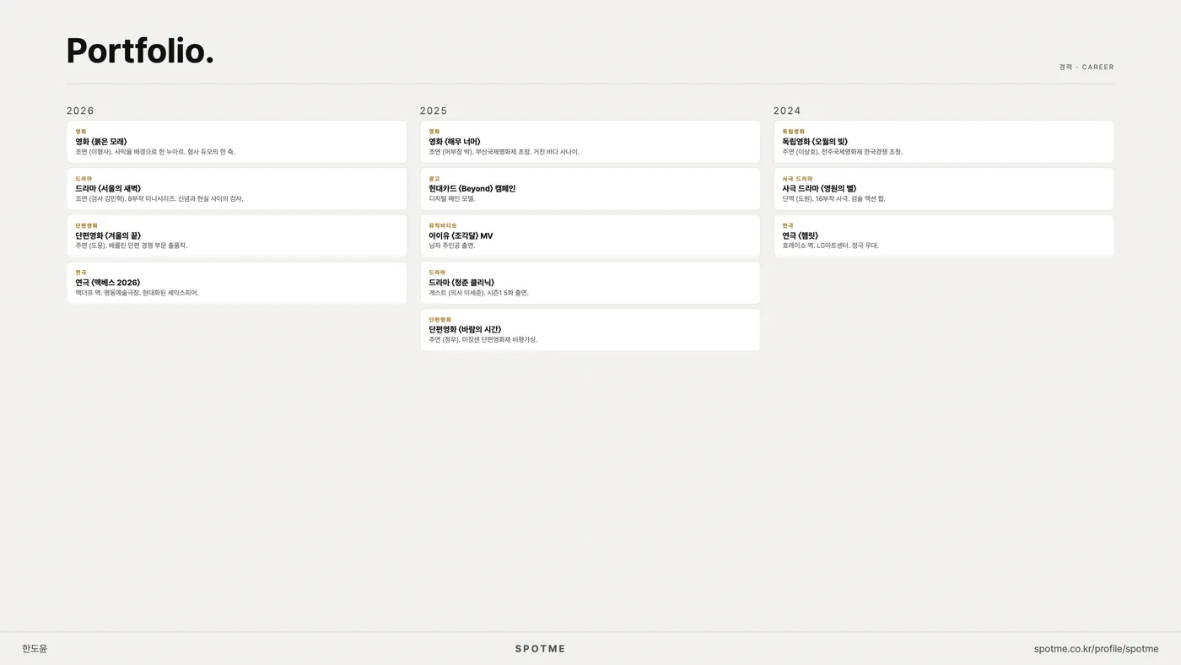Select the 2025 year heading
1181x665 pixels.
[x=434, y=111]
